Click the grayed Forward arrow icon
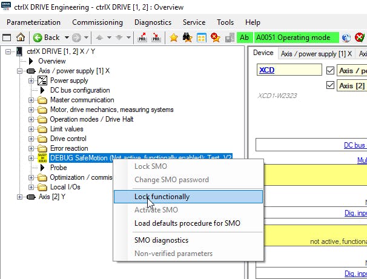Image resolution: width=367 pixels, height=279 pixels. click(76, 38)
